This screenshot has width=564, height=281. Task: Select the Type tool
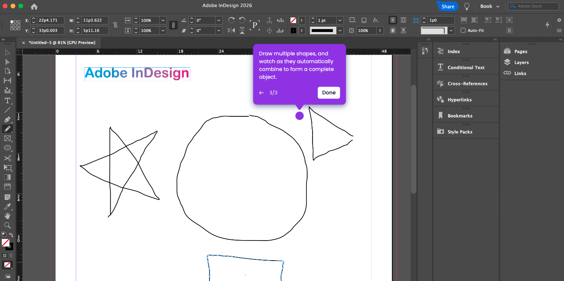coord(7,101)
